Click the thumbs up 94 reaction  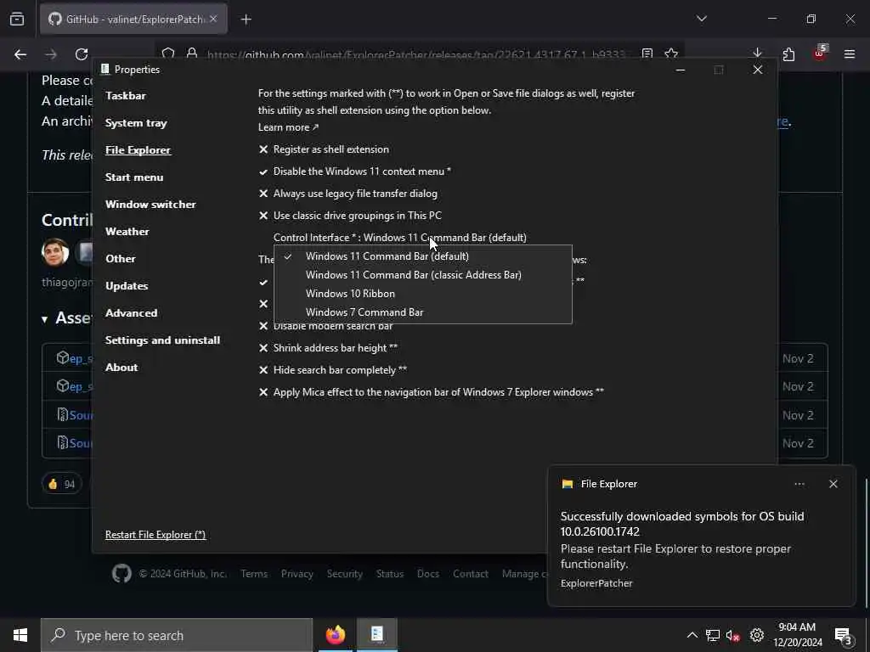61,484
